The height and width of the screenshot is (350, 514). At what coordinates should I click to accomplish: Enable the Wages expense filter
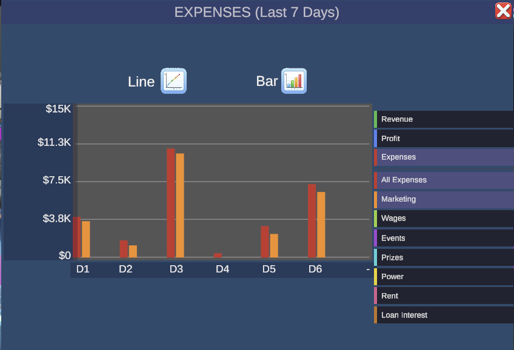click(x=444, y=219)
